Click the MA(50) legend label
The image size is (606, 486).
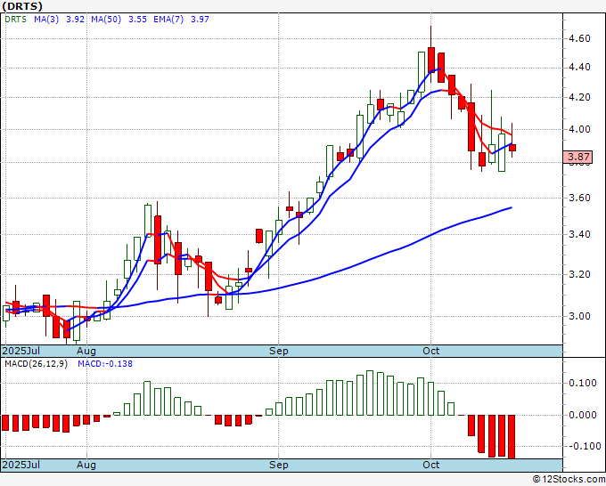click(x=106, y=20)
